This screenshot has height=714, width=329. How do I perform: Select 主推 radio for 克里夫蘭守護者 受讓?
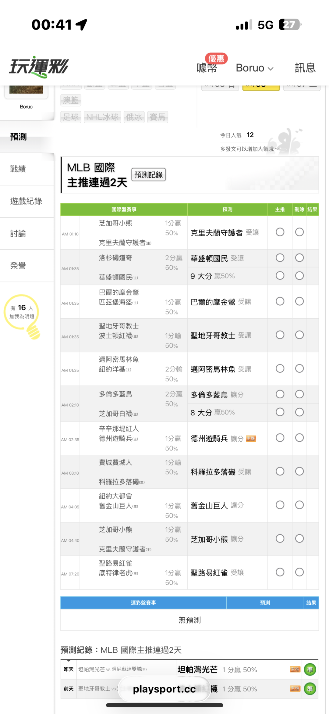[280, 232]
